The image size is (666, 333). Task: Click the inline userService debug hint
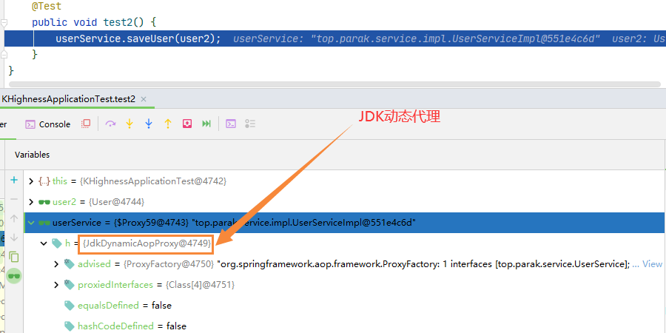tap(417, 39)
